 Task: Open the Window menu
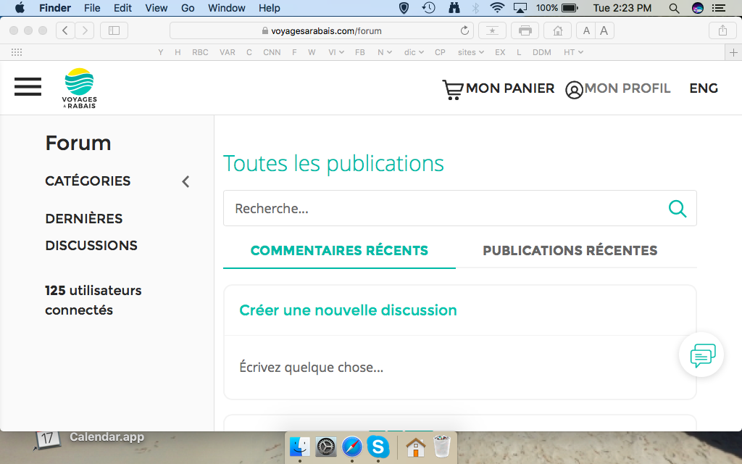[227, 8]
